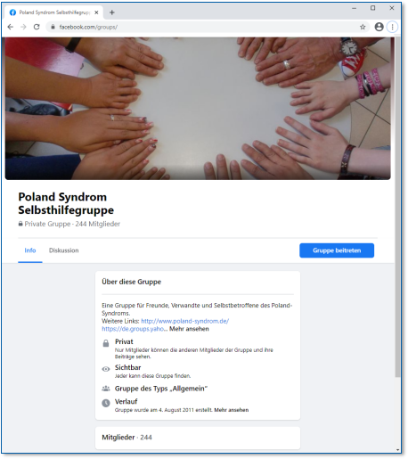Screen dimensions: 408x459
Task: Expand description with Mehr ansehen
Action: tap(189, 329)
